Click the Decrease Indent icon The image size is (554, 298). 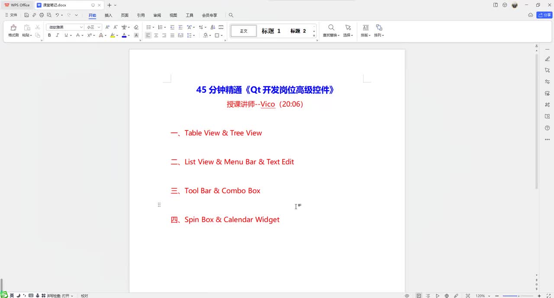pos(172,27)
